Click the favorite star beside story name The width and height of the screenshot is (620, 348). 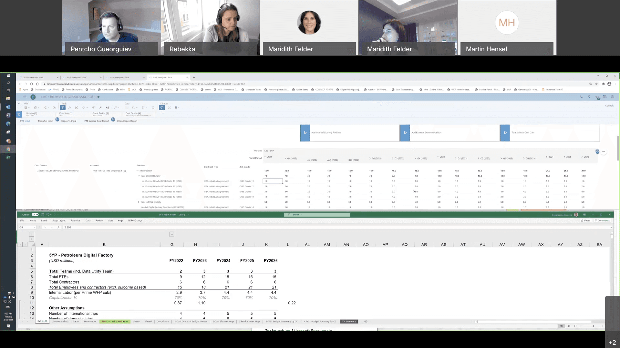(x=98, y=97)
